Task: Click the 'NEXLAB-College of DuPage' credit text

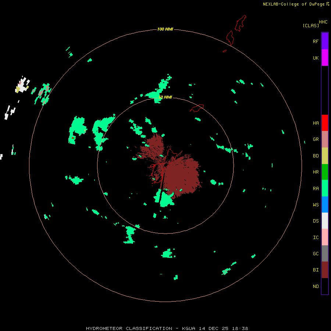Action: [x=293, y=4]
